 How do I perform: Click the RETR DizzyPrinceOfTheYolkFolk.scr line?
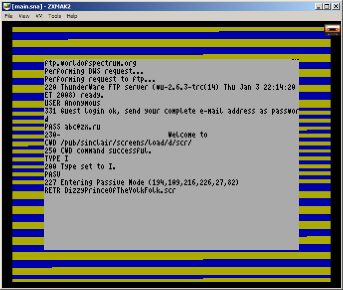pyautogui.click(x=110, y=190)
